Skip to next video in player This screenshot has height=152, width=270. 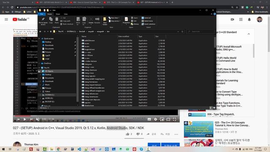click(x=31, y=119)
